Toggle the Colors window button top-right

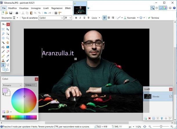(x=165, y=8)
